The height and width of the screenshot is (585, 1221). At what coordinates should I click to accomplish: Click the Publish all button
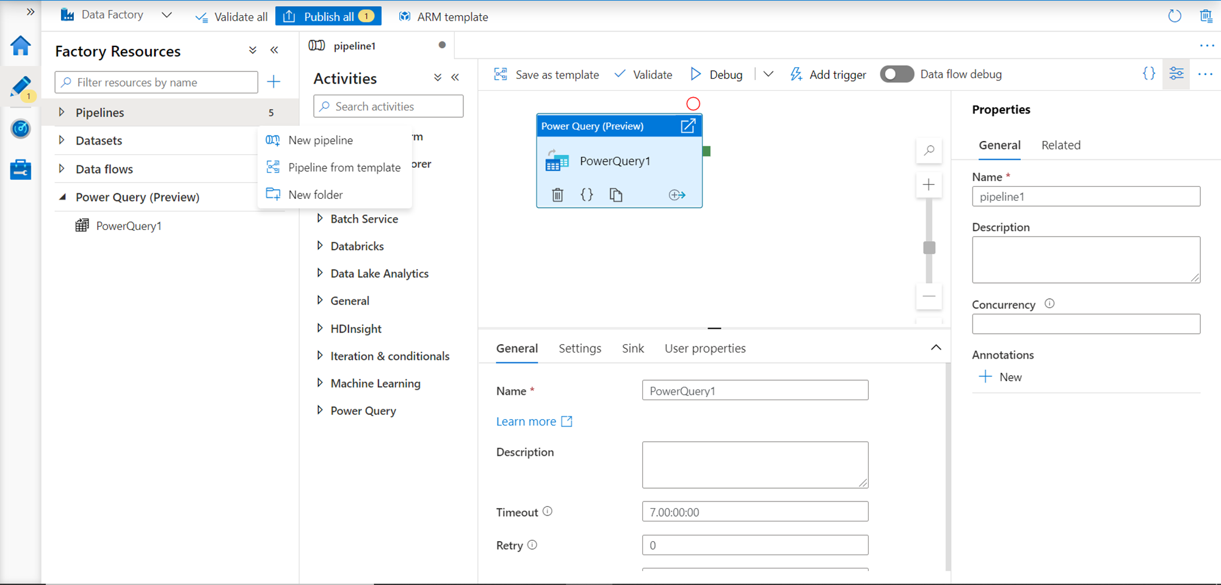click(328, 16)
